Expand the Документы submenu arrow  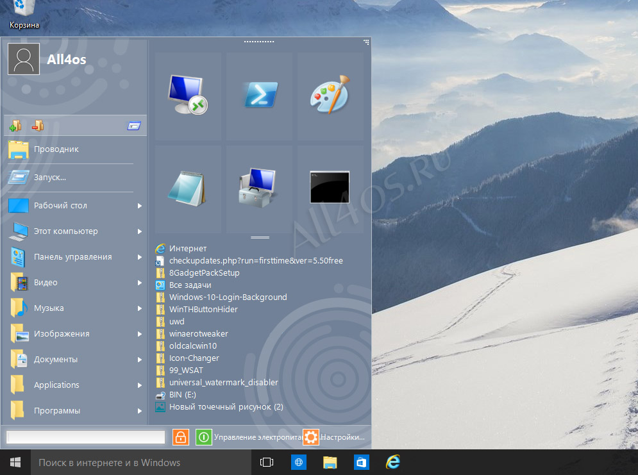pyautogui.click(x=140, y=360)
